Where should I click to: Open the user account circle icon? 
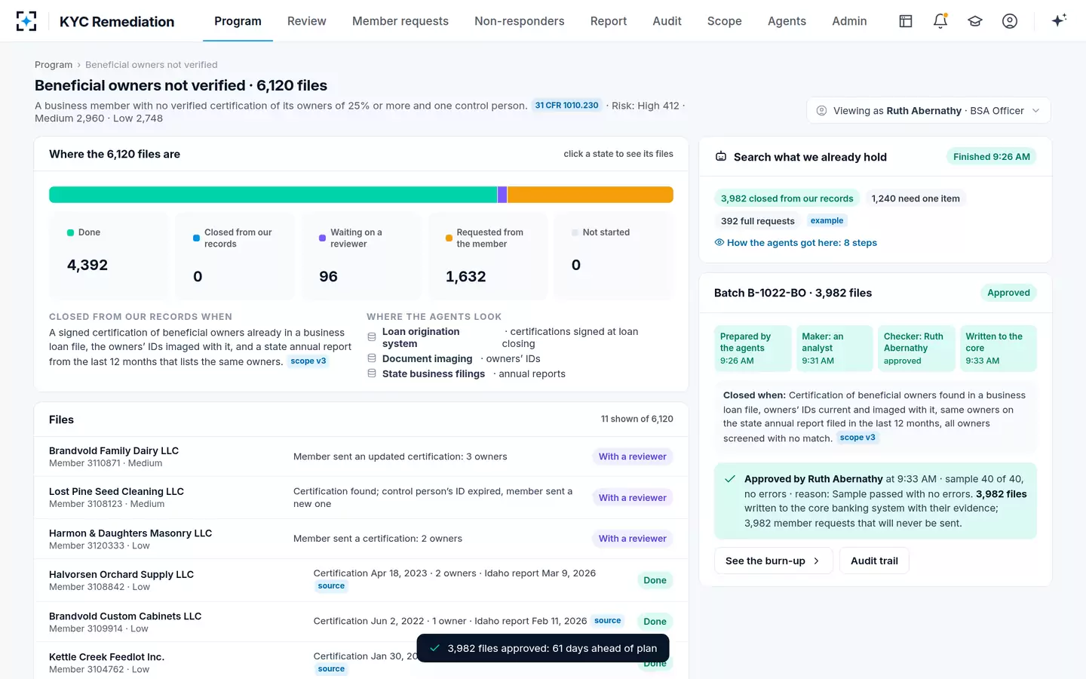pos(1010,21)
